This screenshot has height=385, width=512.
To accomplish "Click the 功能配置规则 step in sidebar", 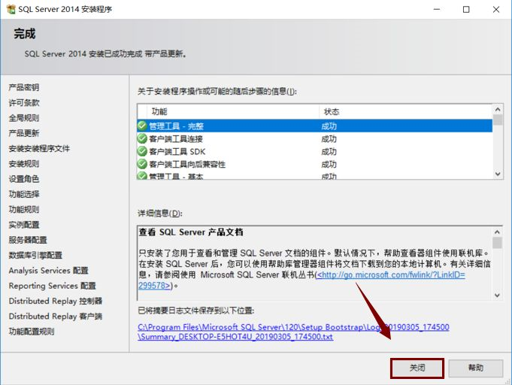I will tap(32, 332).
